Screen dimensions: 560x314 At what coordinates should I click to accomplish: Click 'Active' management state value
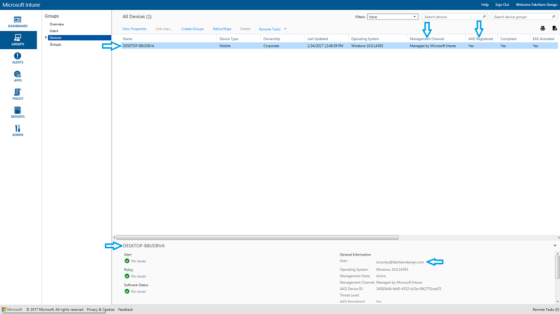click(x=380, y=276)
